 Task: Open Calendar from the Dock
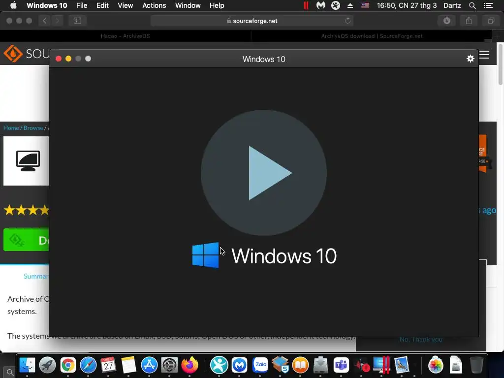click(x=108, y=365)
